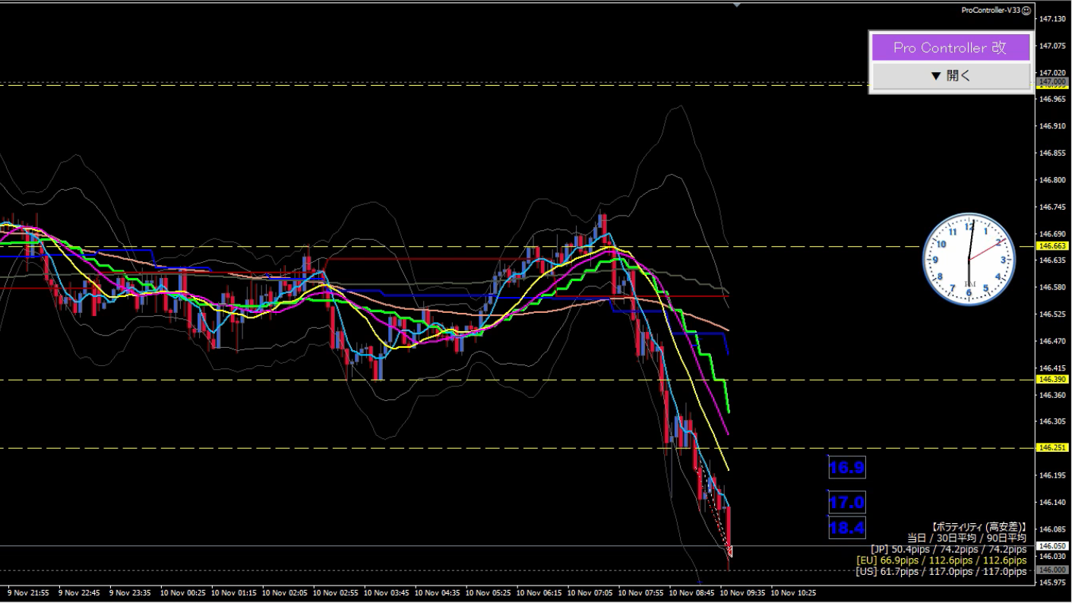Click the expert advisor smiley face icon
This screenshot has height=603, width=1072.
(x=1026, y=10)
